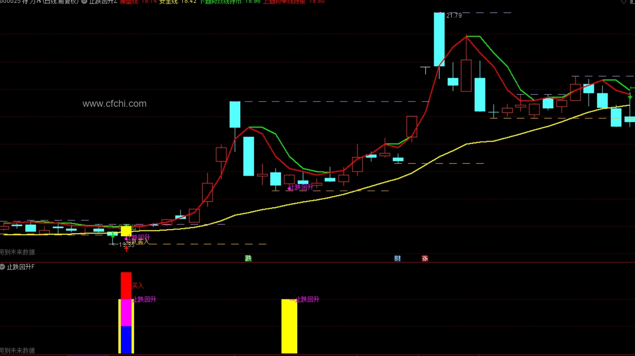Click the blue 财 event marker
The height and width of the screenshot is (356, 635).
(398, 258)
